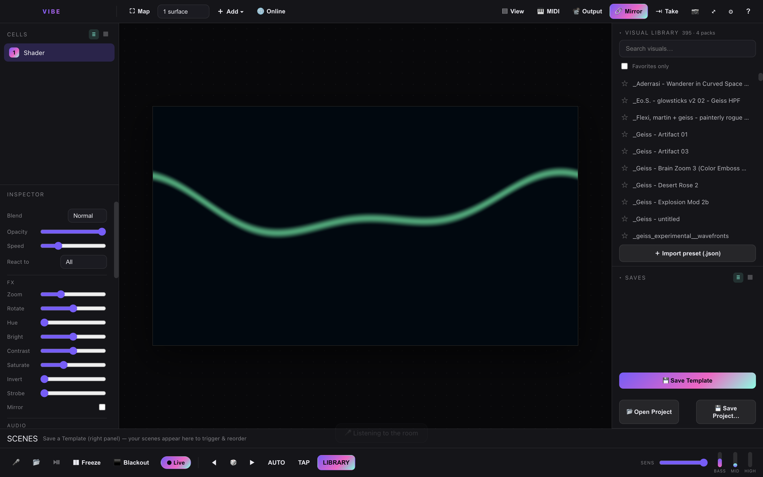
Task: Click the Map button in the toolbar
Action: tap(139, 11)
